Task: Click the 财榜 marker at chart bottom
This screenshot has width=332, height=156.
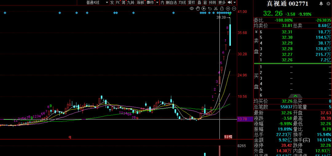Action: tap(228, 137)
